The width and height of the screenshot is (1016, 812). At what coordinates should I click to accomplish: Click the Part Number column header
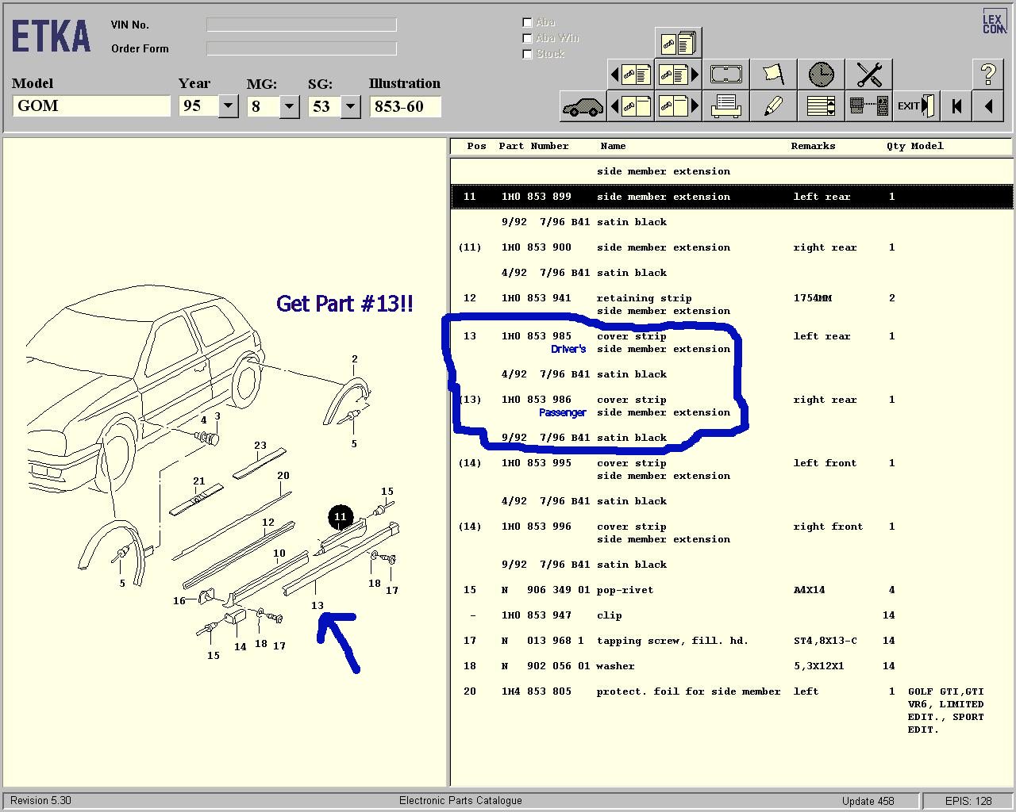pyautogui.click(x=533, y=146)
